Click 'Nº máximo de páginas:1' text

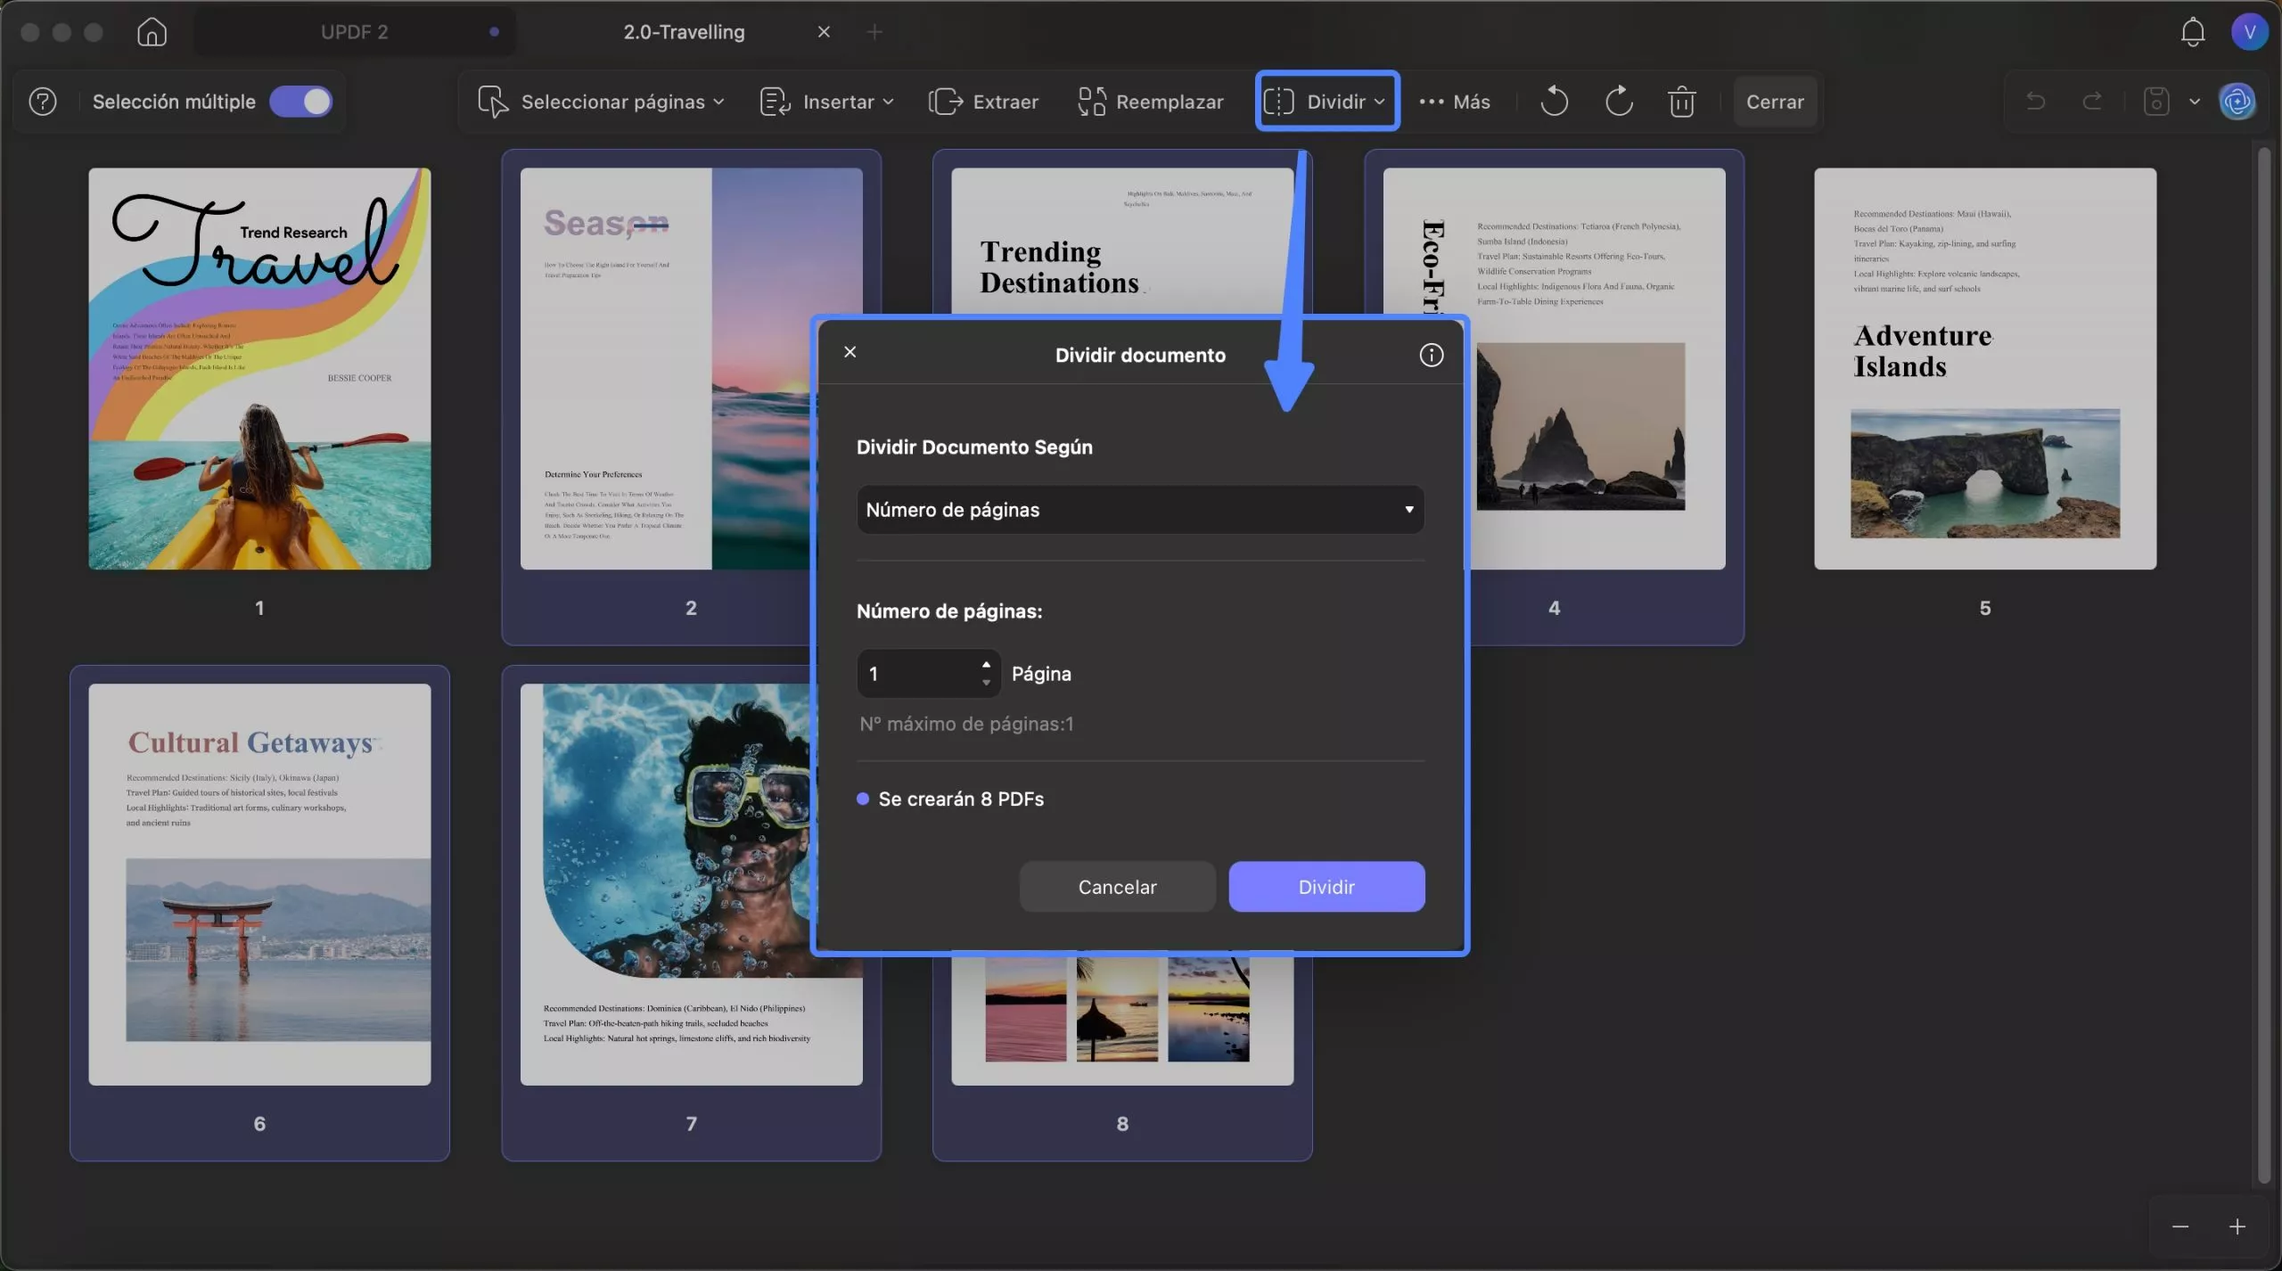coord(966,724)
